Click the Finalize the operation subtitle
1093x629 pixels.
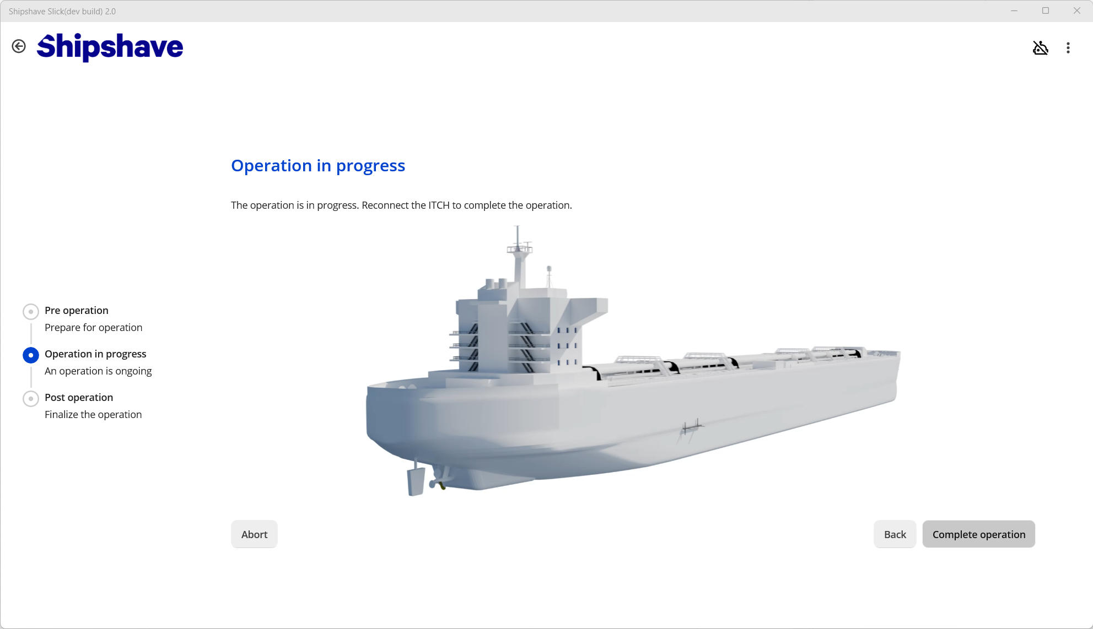pos(93,415)
